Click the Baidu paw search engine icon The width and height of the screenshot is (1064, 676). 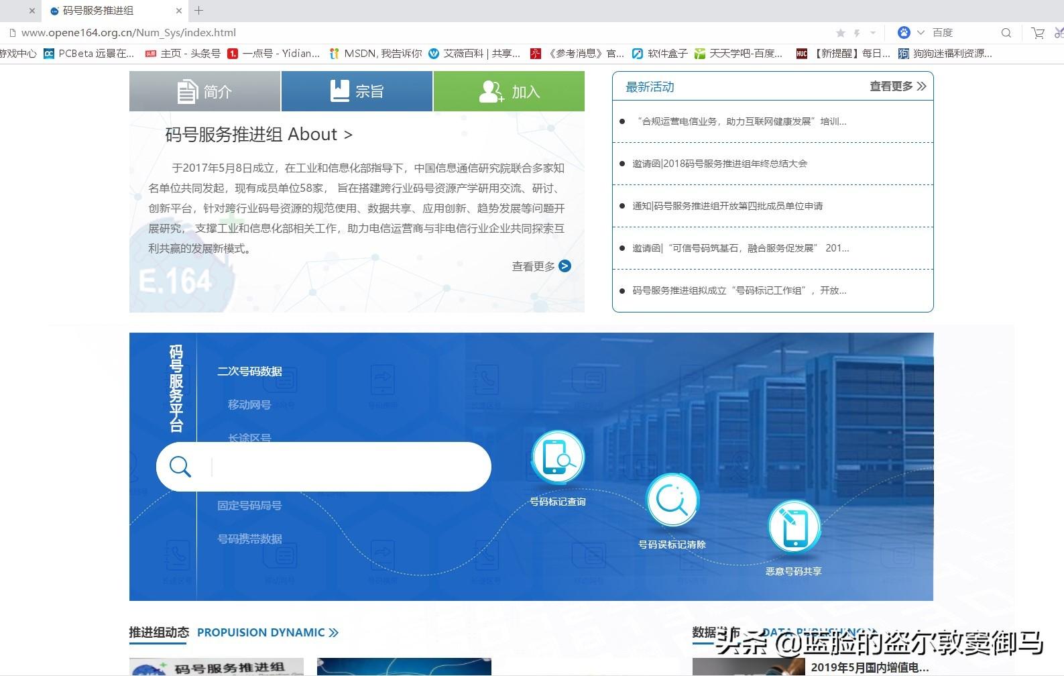pyautogui.click(x=904, y=32)
